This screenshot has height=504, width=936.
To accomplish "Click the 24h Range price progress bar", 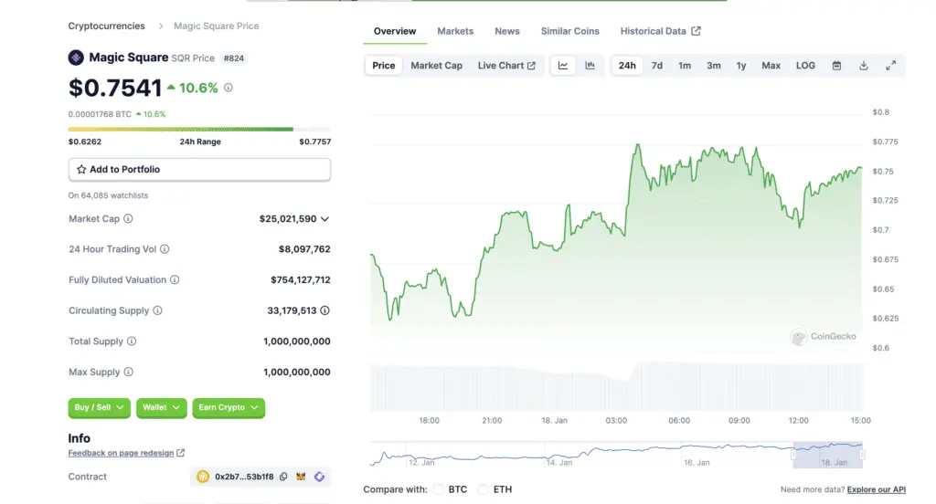I will [x=199, y=129].
